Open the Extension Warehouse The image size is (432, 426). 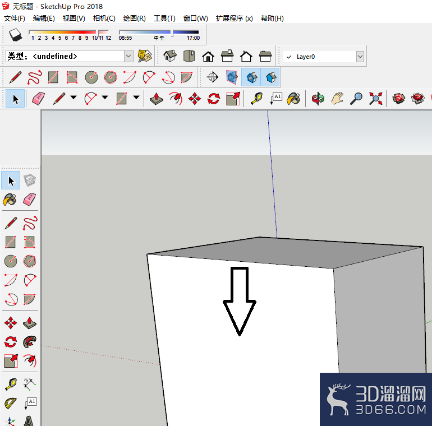point(417,99)
